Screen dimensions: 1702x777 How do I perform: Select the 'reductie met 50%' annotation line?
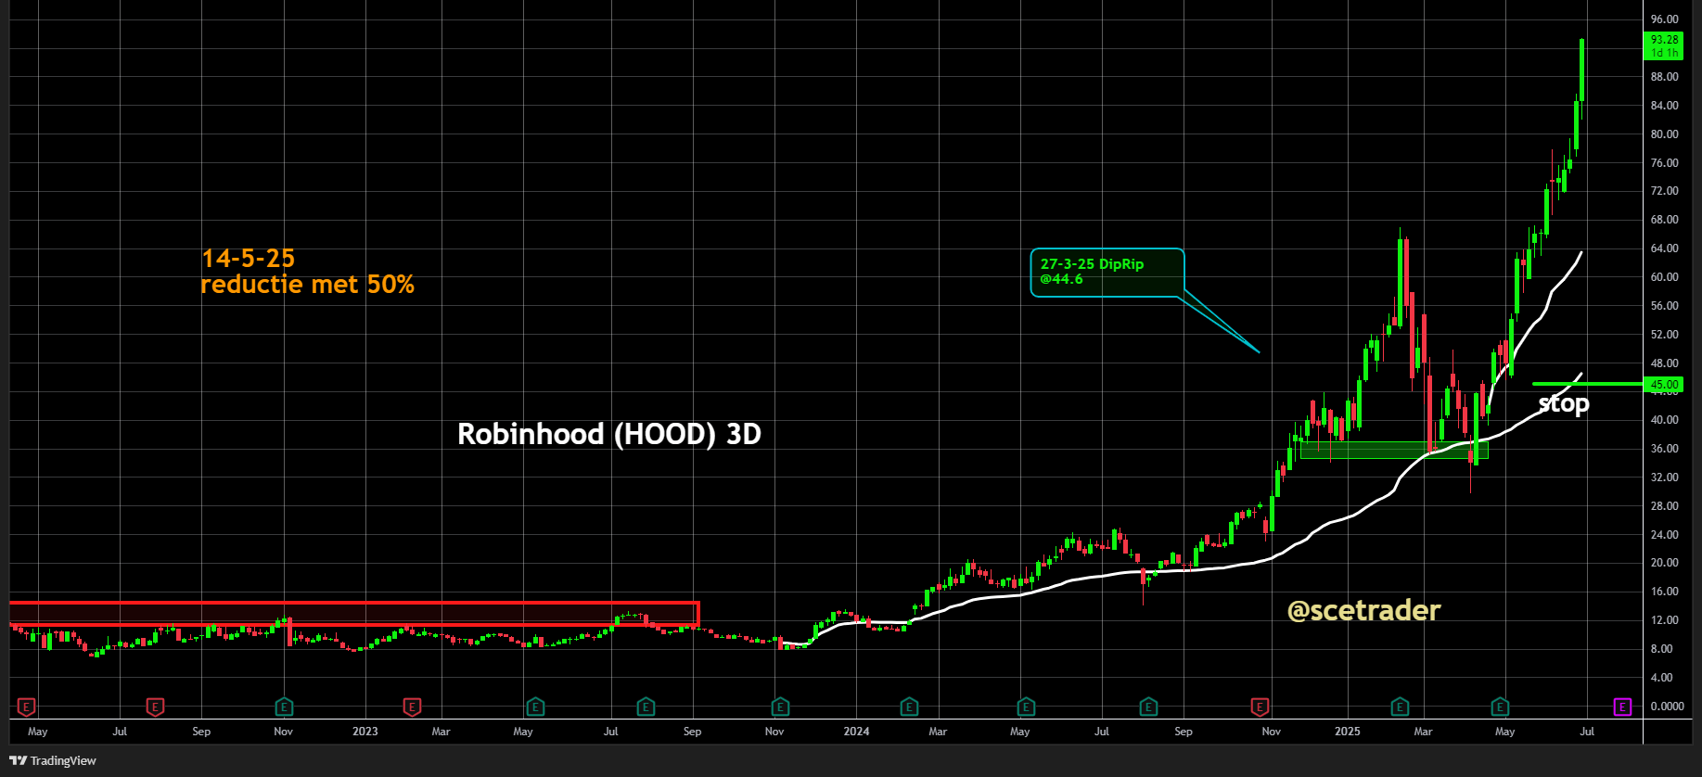(x=308, y=285)
